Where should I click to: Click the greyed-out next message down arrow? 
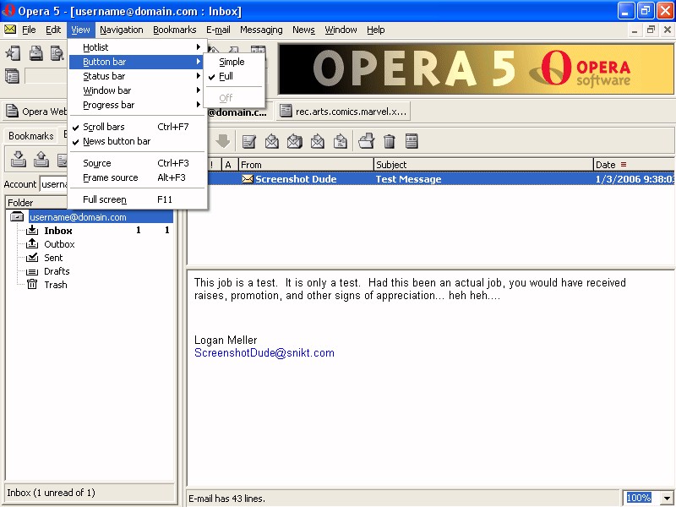[x=223, y=141]
